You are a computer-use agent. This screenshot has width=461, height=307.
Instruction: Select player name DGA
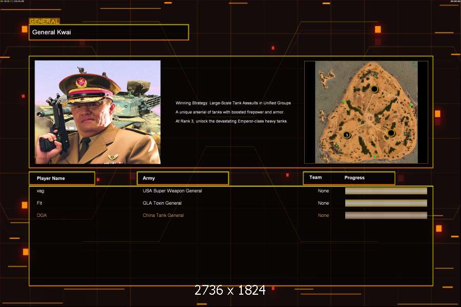click(42, 215)
